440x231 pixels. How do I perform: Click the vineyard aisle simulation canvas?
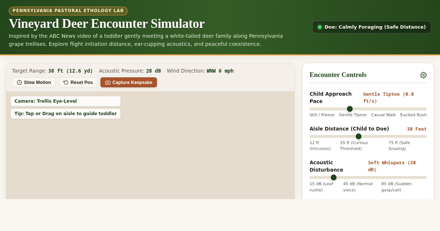pos(150,145)
